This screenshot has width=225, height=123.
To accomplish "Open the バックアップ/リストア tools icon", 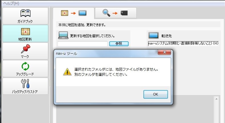I will [x=25, y=84].
